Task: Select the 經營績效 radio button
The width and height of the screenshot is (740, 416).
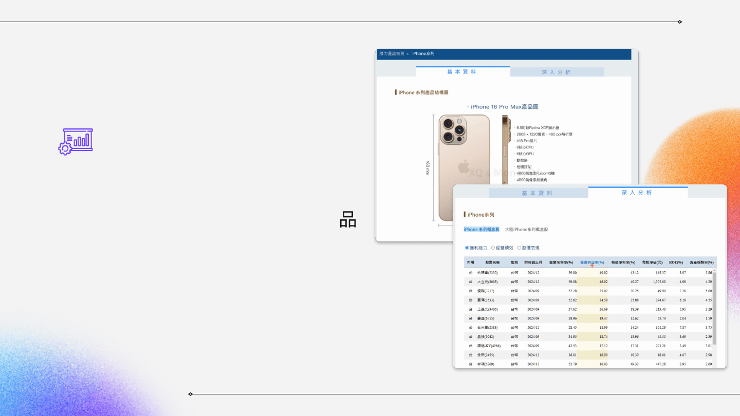Action: pyautogui.click(x=493, y=248)
